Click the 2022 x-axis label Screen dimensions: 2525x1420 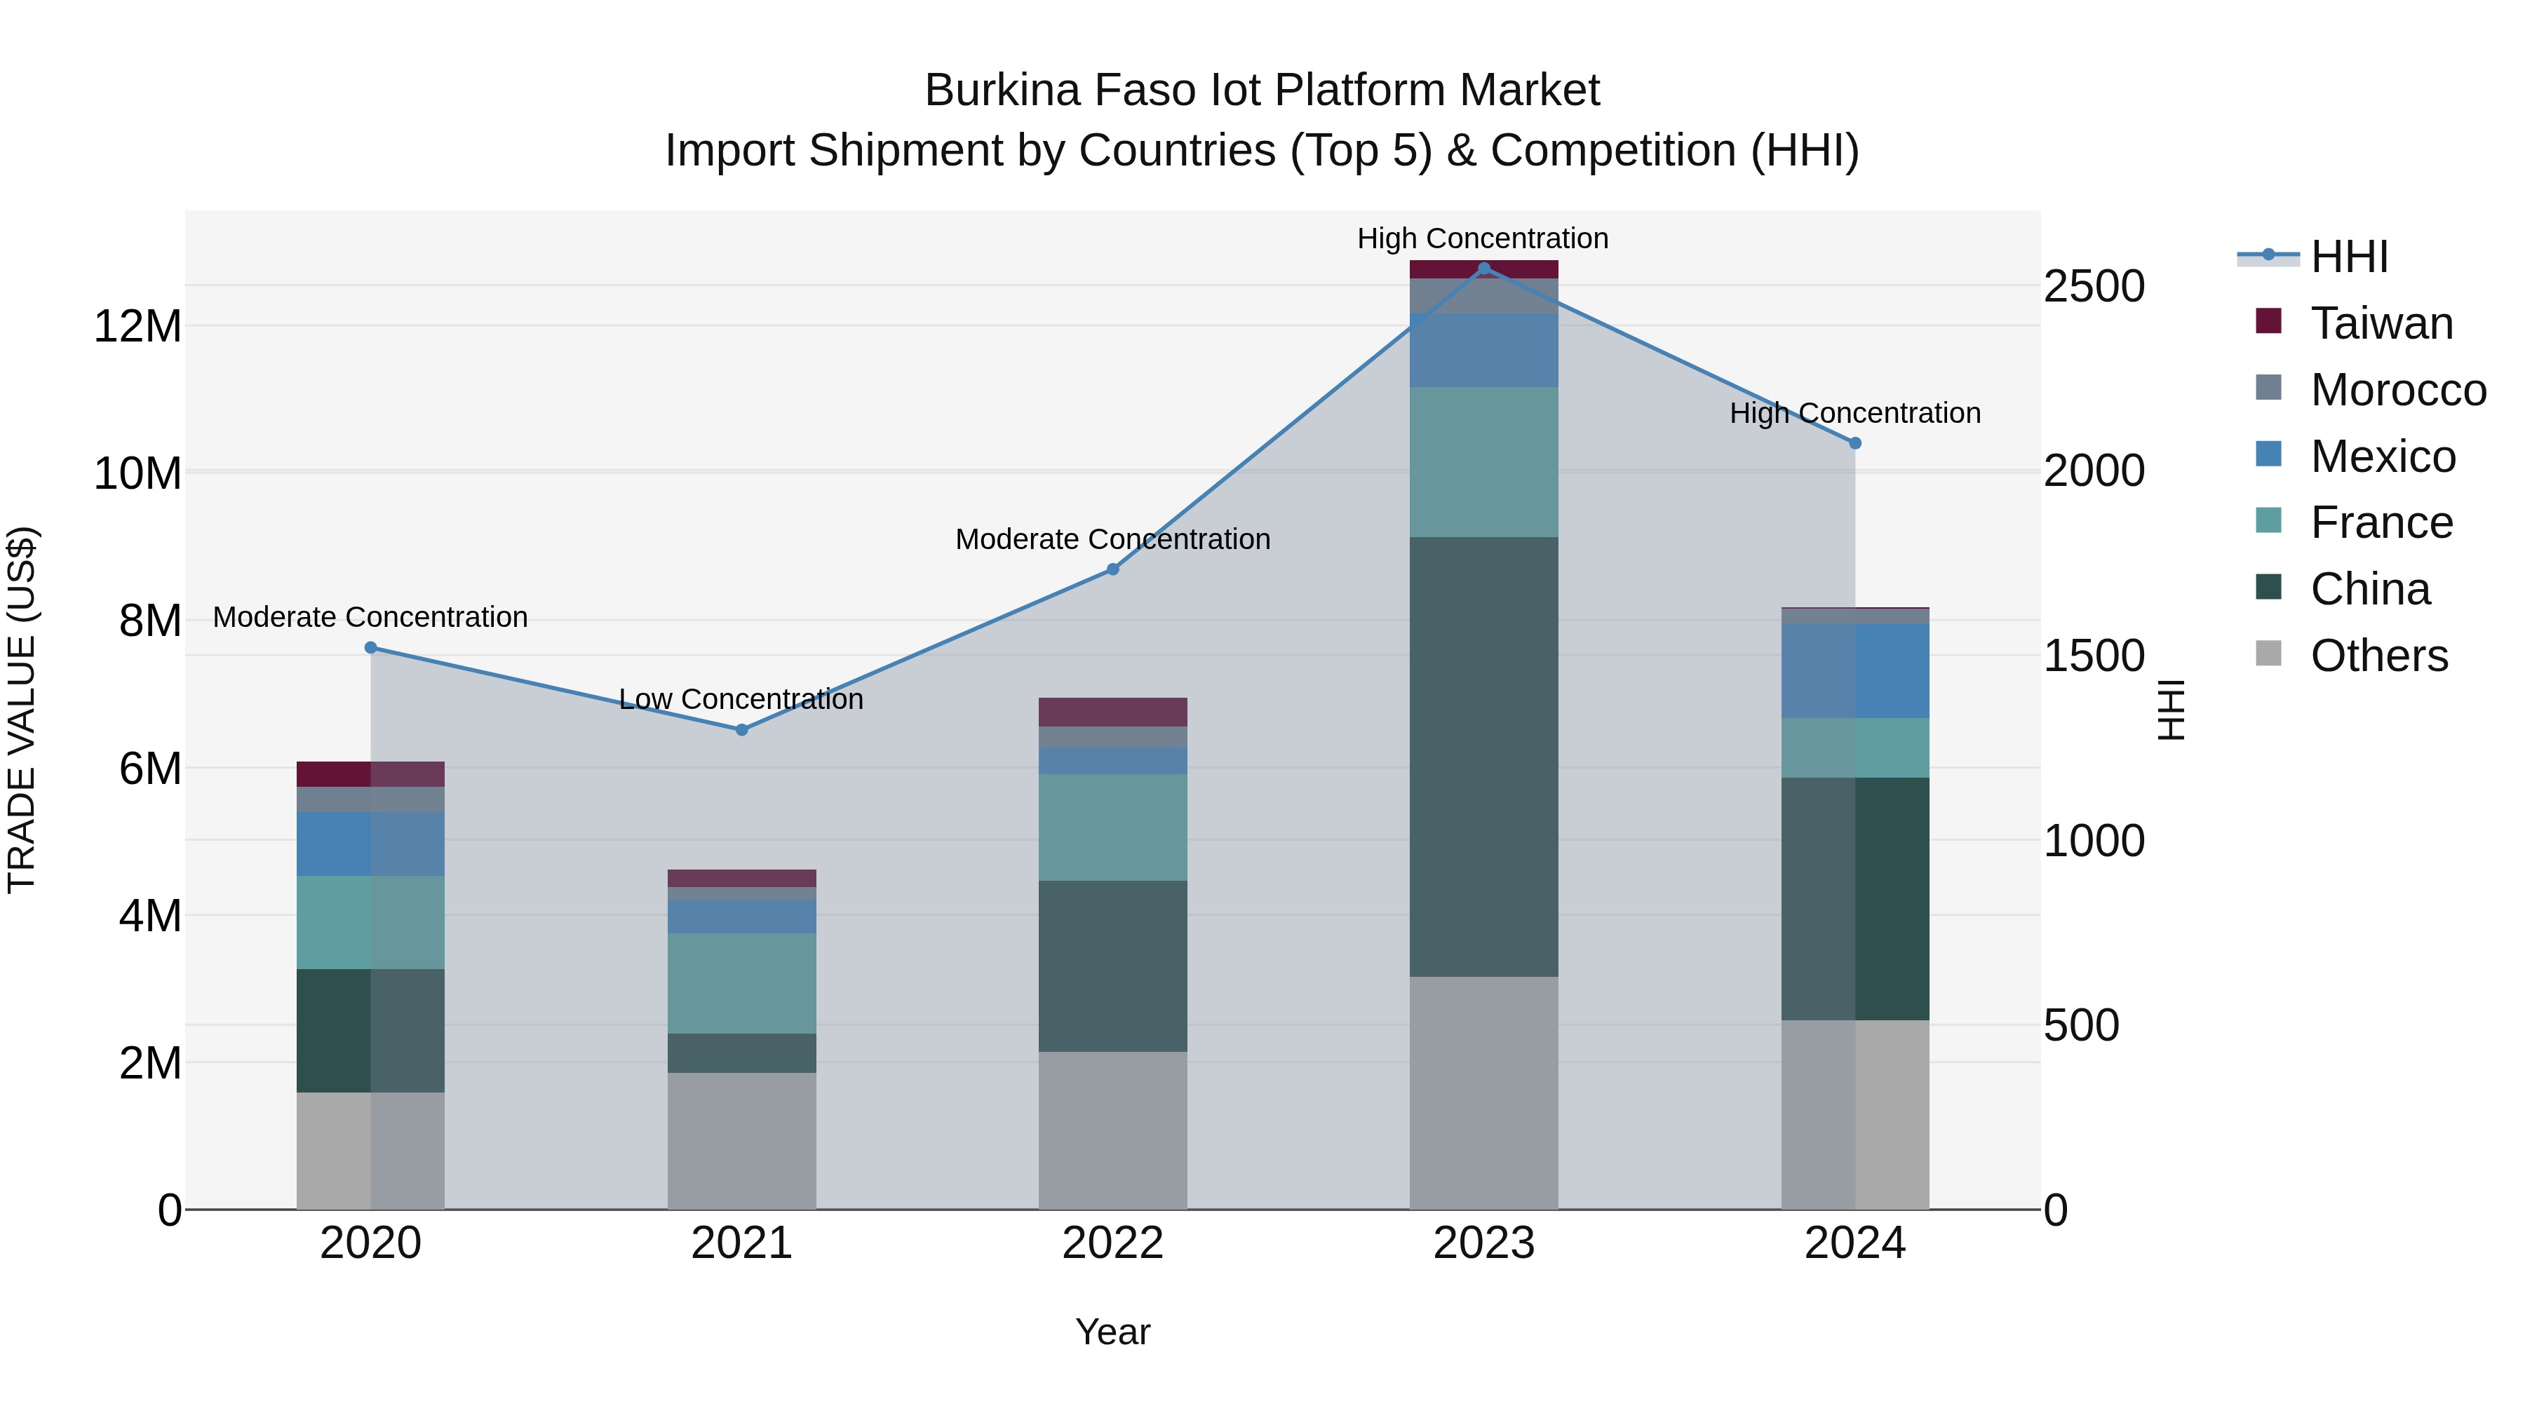tap(1112, 1243)
